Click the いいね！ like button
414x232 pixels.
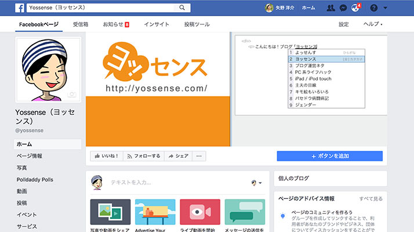coord(107,156)
